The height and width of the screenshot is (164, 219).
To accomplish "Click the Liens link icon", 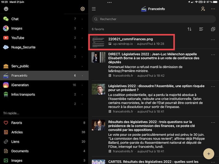I will (x=6, y=142).
